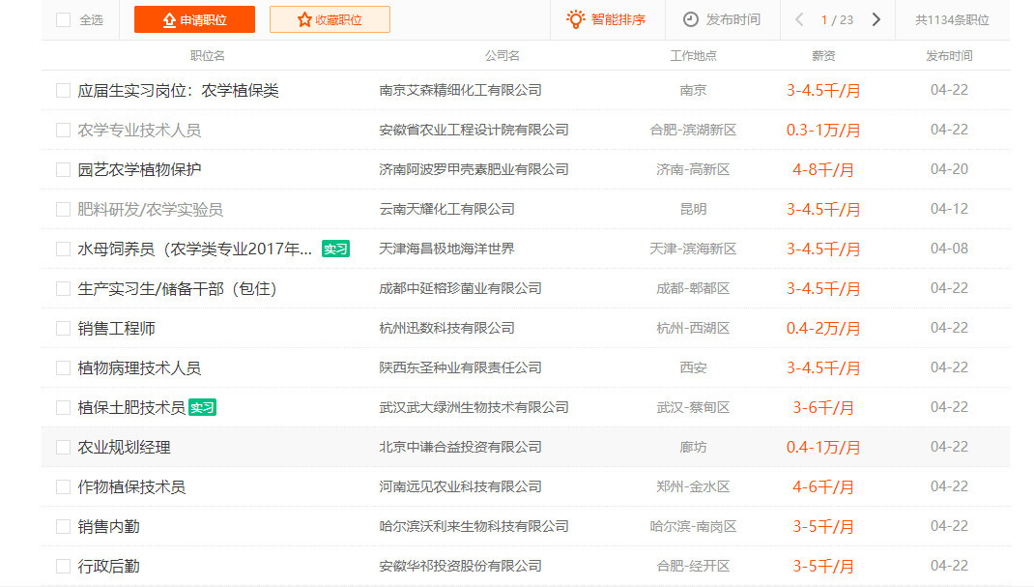Open job 农业规划经理
1034x587 pixels.
coord(124,447)
